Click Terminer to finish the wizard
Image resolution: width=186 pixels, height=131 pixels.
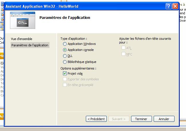[141, 119]
